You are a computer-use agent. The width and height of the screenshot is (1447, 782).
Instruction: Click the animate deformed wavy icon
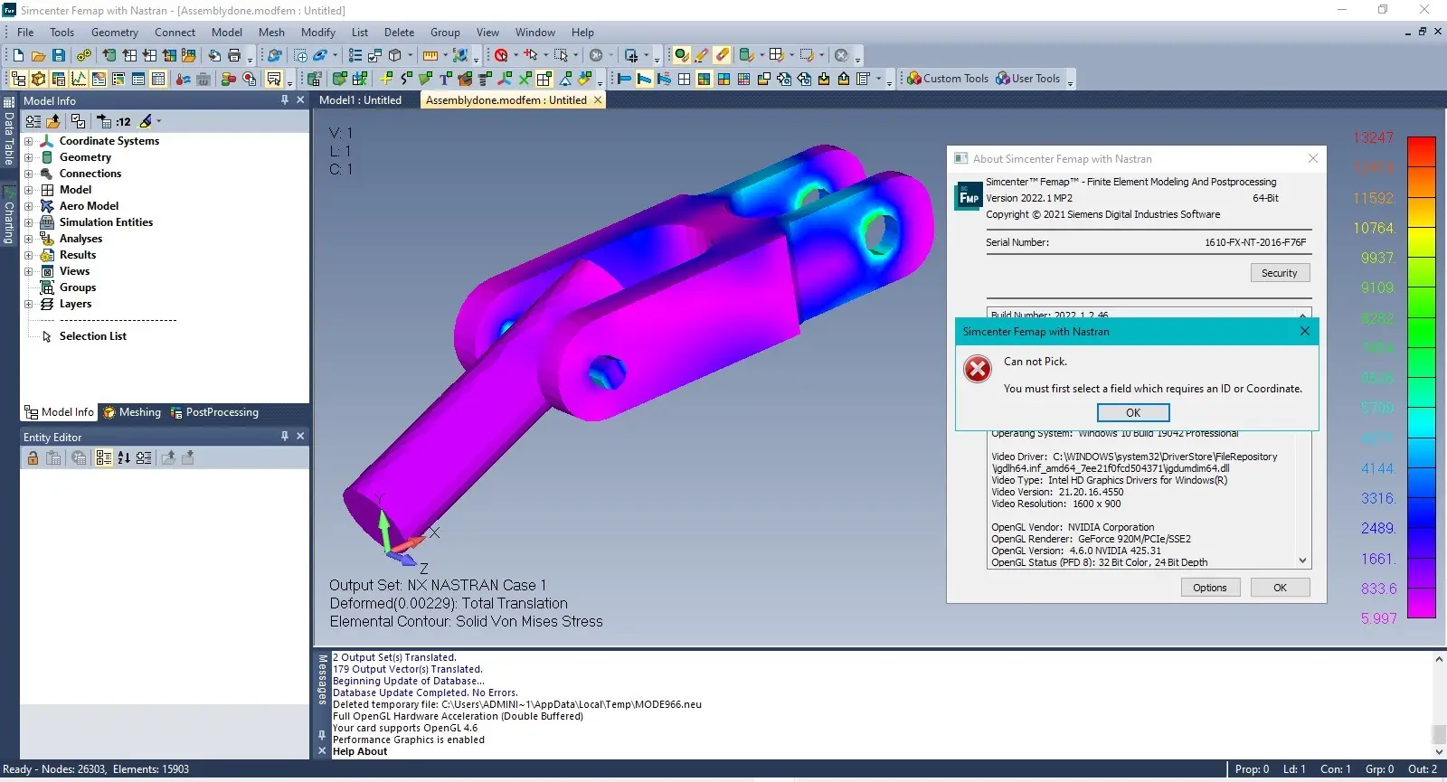tap(664, 79)
